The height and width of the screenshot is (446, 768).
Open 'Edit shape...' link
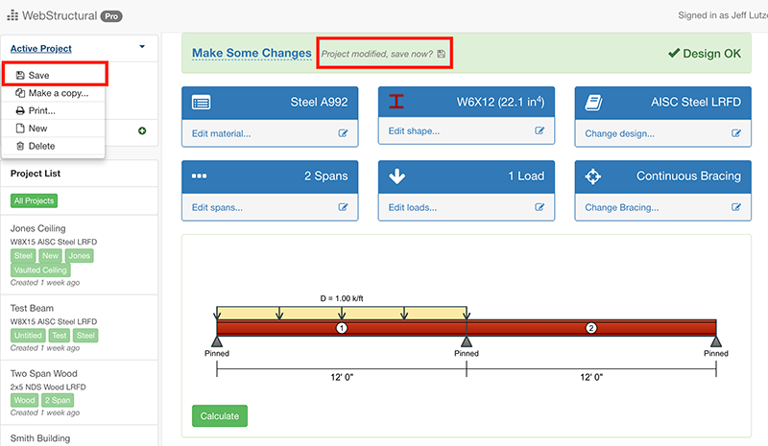tap(414, 131)
